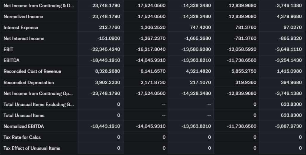The width and height of the screenshot is (306, 155).
Task: Select the Reconciled Cost of Revenue label
Action: pyautogui.click(x=32, y=71)
